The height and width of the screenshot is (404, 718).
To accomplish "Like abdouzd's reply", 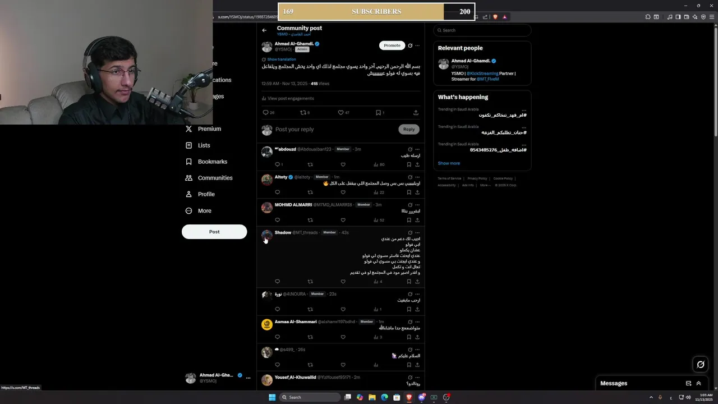I will (343, 164).
